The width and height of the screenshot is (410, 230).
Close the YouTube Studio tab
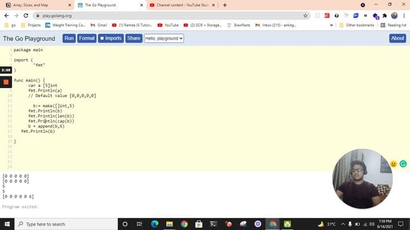(x=213, y=5)
